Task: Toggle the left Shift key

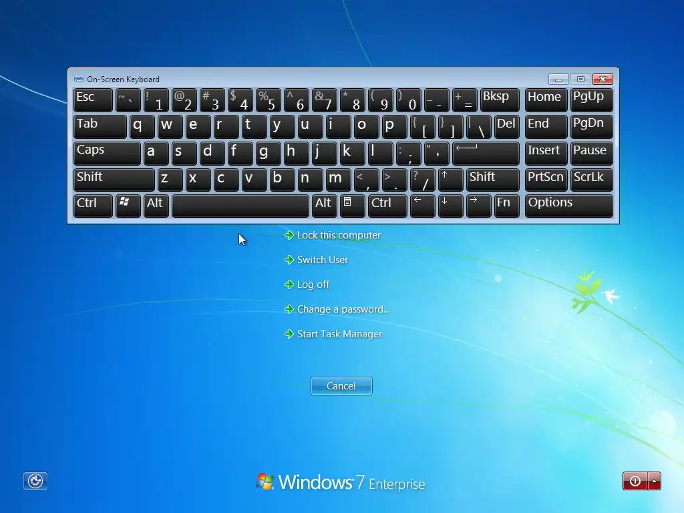Action: click(114, 180)
